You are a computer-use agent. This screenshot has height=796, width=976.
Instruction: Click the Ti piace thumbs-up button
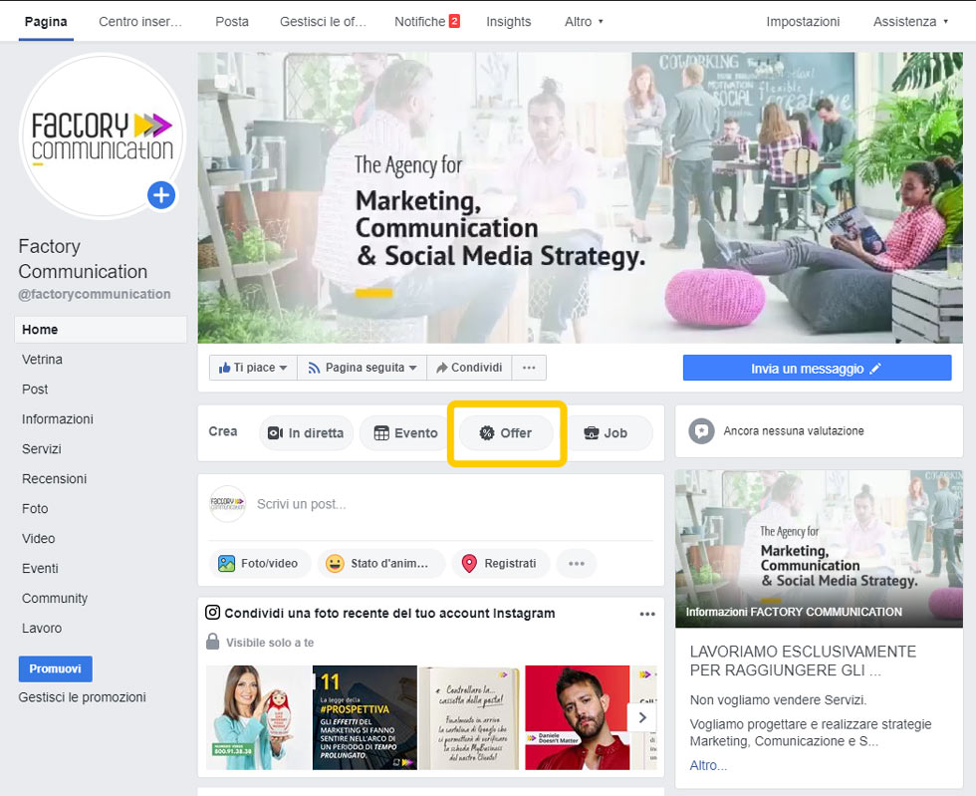(x=253, y=368)
